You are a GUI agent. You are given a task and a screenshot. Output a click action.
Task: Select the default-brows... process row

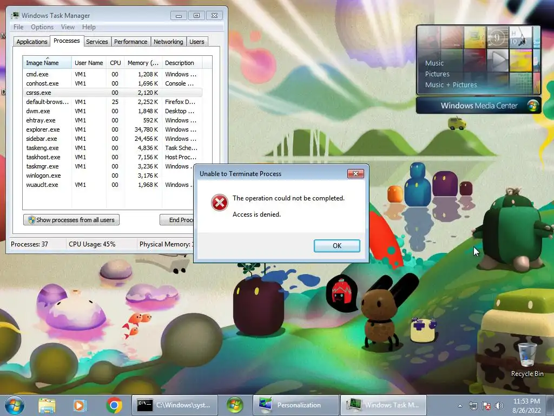tap(113, 102)
